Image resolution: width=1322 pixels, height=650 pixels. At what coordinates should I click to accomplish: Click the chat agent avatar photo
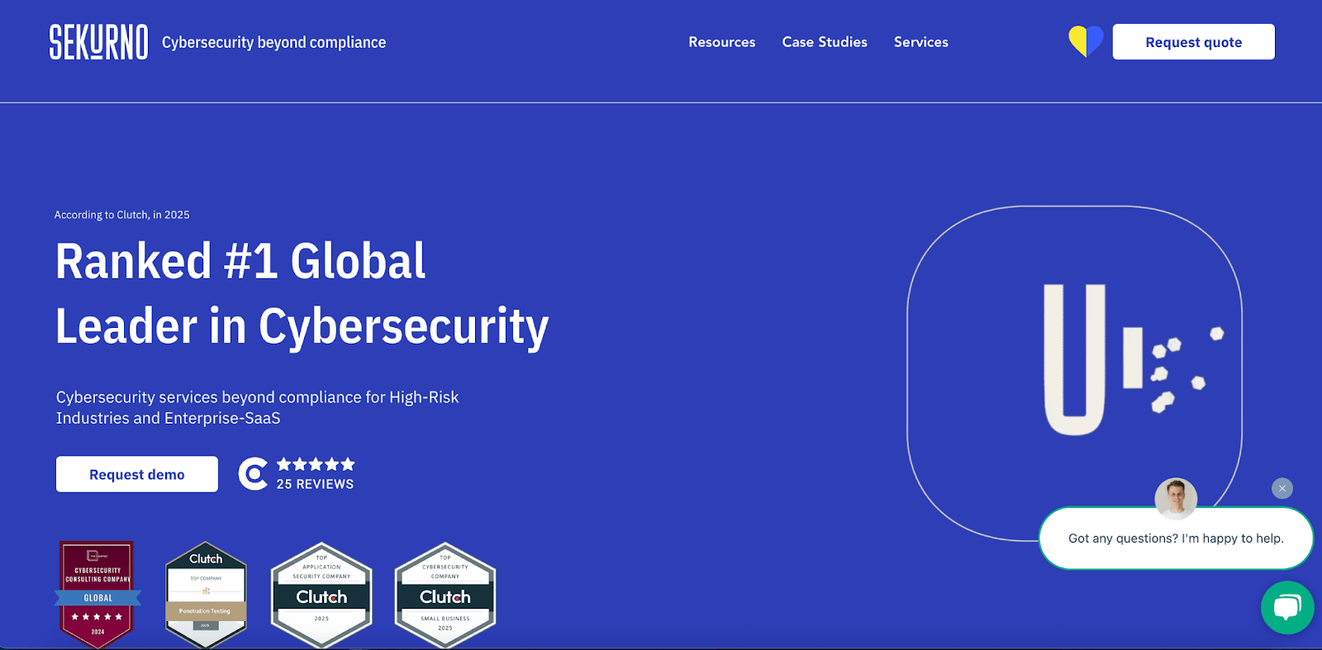[x=1176, y=498]
